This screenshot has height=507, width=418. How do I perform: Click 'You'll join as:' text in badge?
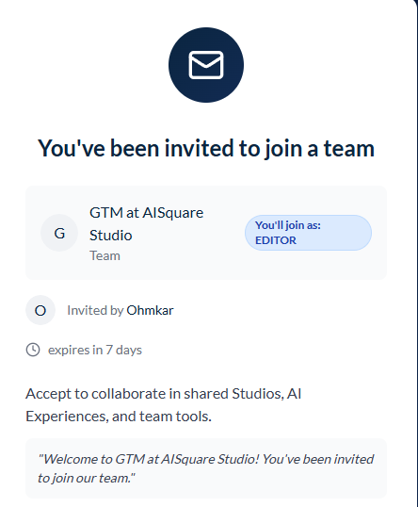(288, 225)
